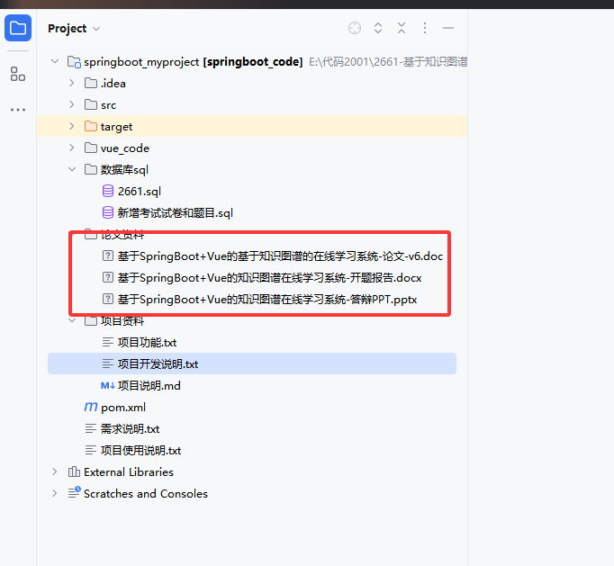Click the Expand All toolbar icon

click(378, 28)
